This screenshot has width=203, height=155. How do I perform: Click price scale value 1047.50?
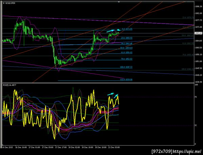pos(199,68)
